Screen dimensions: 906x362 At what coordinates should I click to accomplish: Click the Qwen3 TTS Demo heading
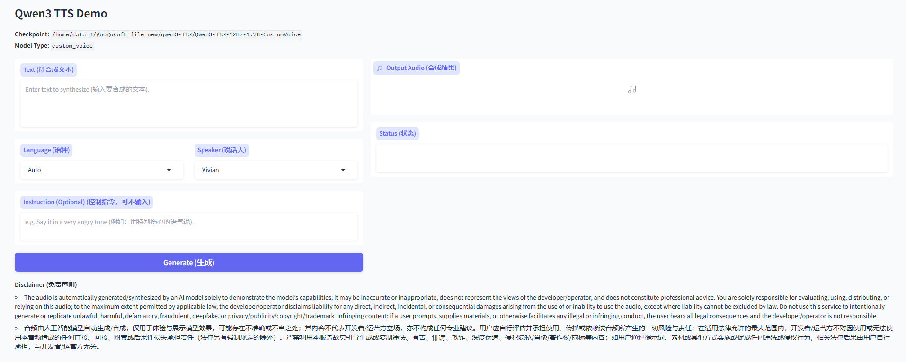click(61, 14)
